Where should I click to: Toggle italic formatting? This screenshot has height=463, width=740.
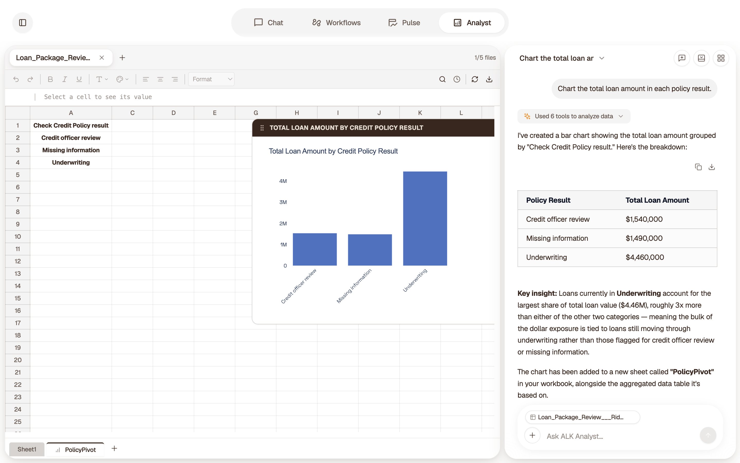click(x=64, y=79)
